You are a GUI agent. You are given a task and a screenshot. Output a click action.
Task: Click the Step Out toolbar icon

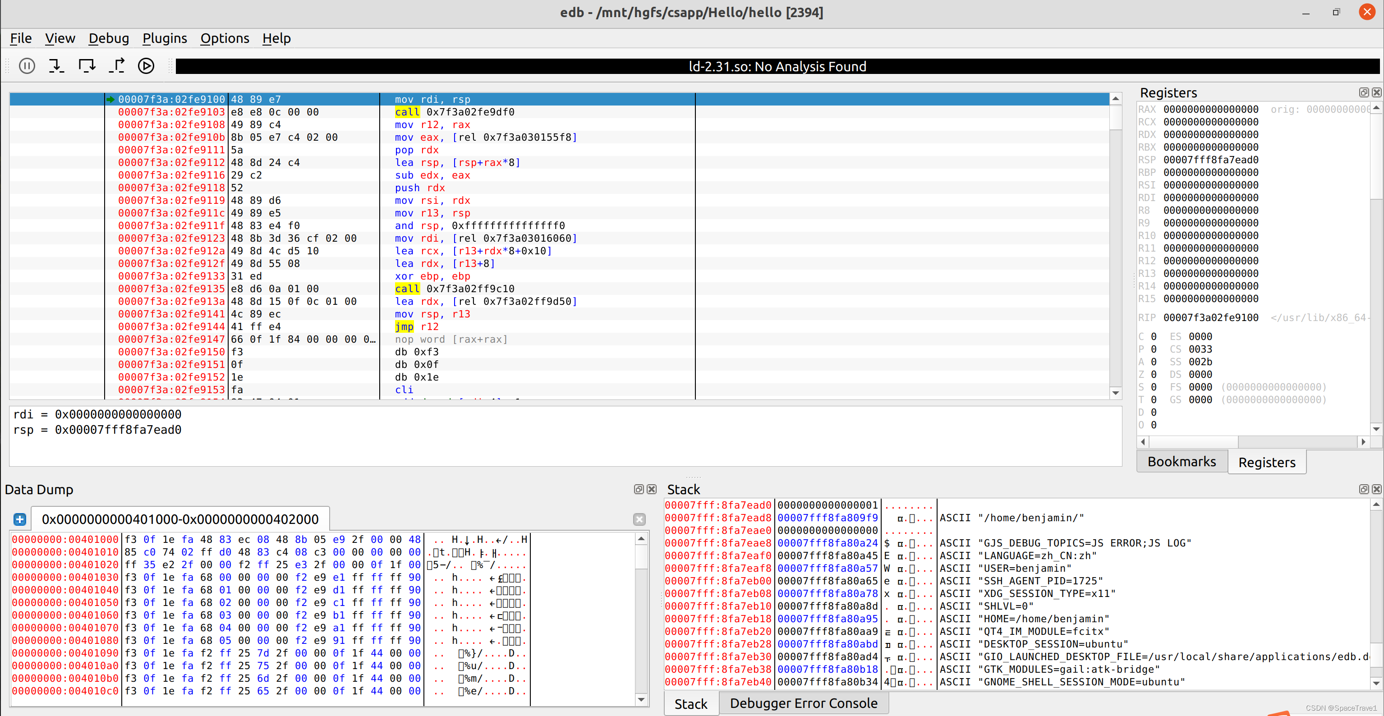click(117, 65)
